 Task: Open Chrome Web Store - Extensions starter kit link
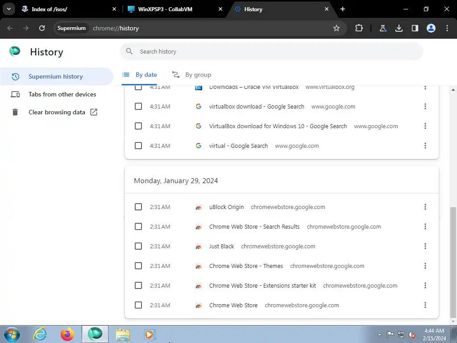(262, 285)
